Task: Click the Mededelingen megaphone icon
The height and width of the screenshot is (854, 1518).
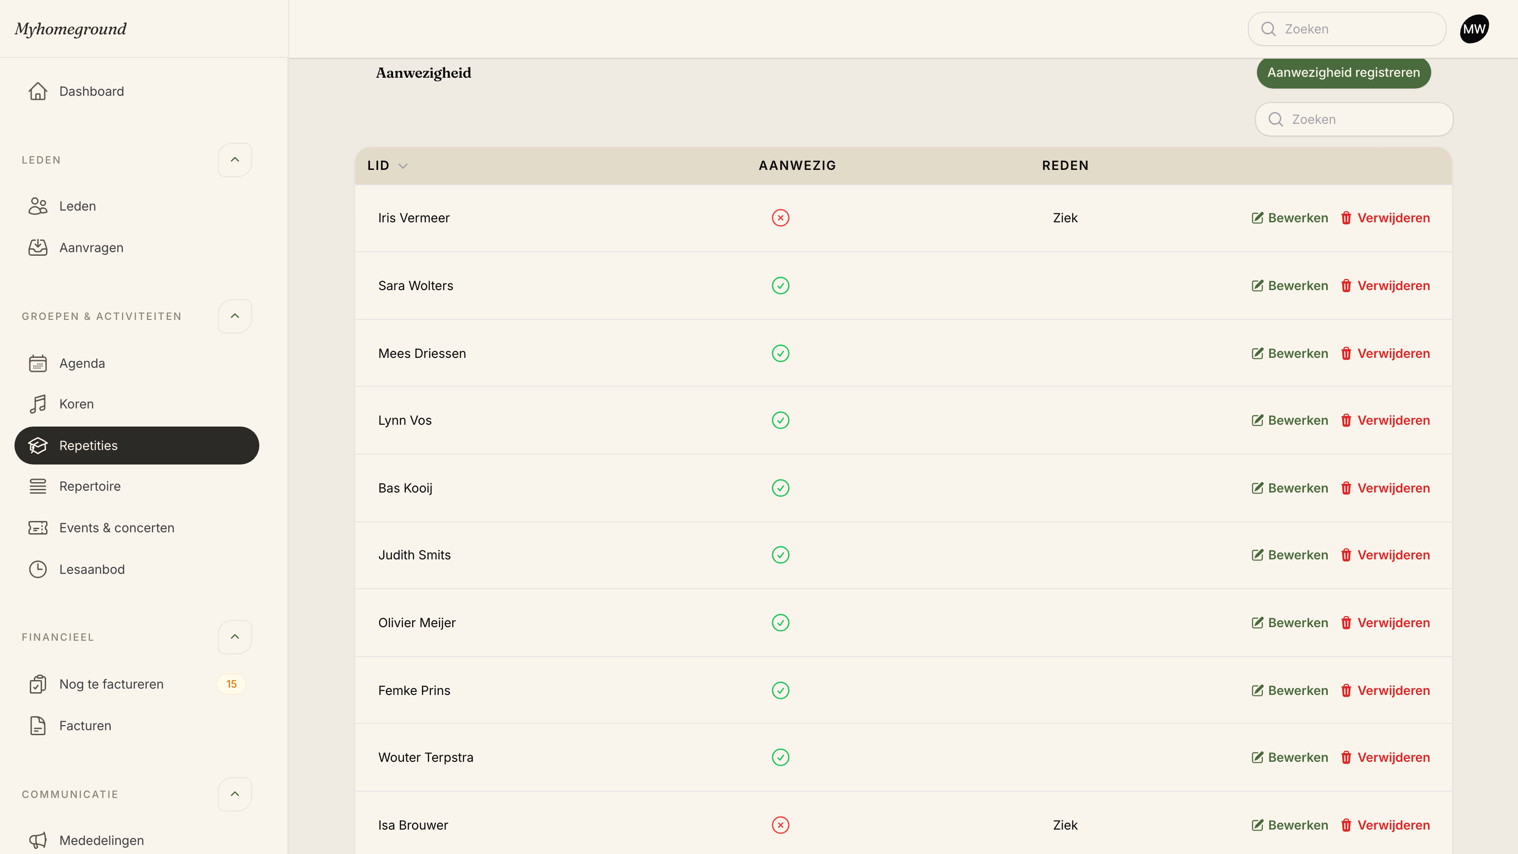Action: pos(37,840)
